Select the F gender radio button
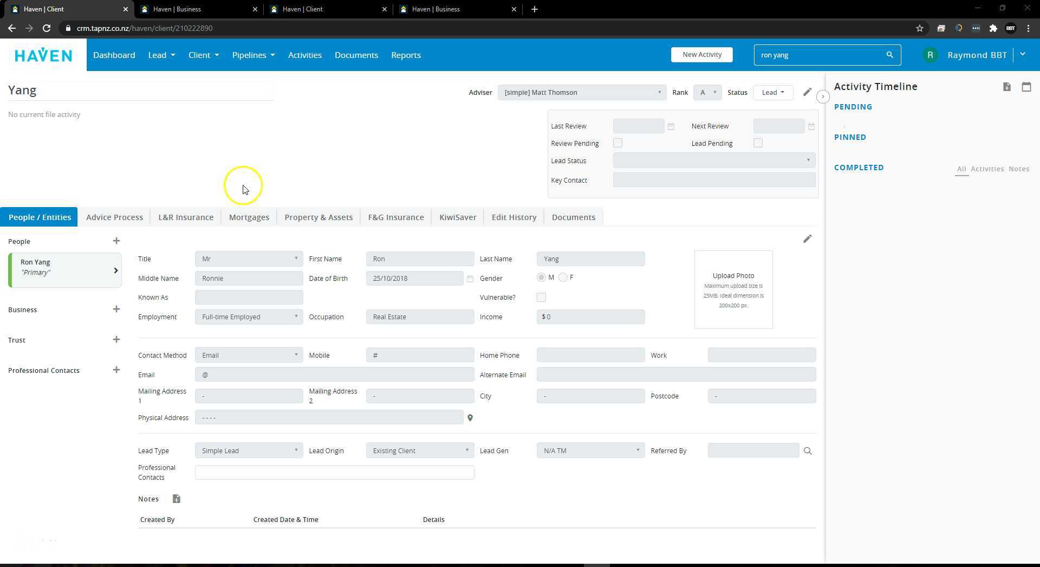This screenshot has height=567, width=1040. tap(563, 278)
